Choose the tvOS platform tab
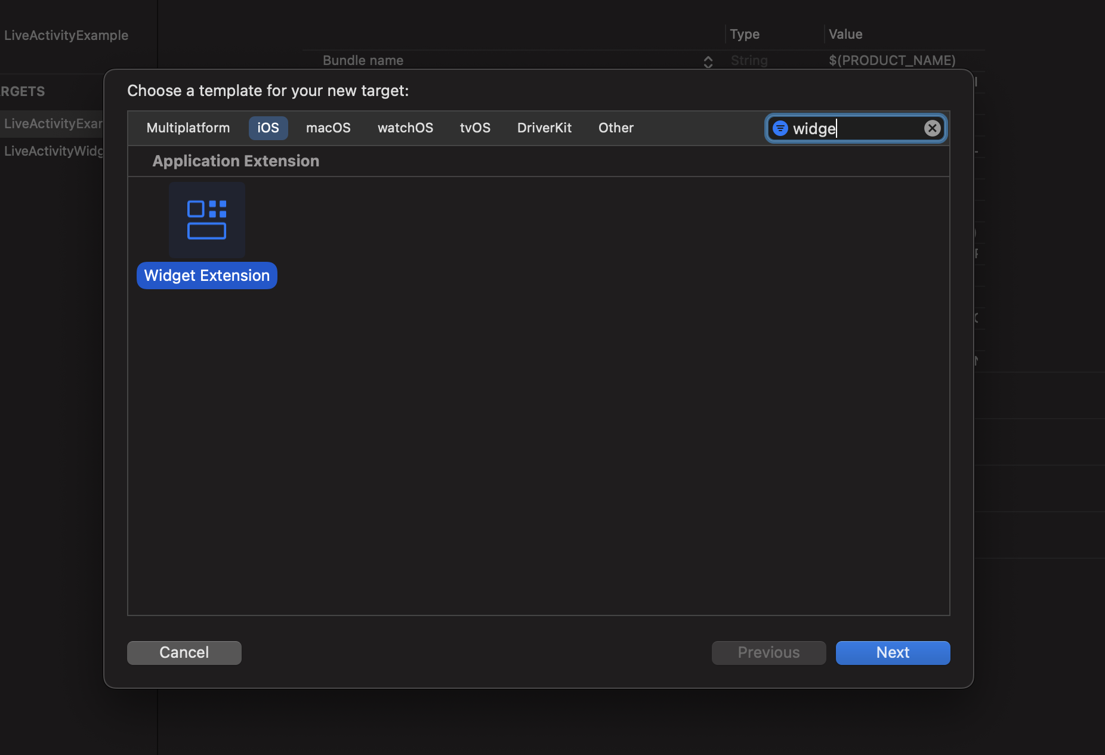The width and height of the screenshot is (1105, 755). 475,128
